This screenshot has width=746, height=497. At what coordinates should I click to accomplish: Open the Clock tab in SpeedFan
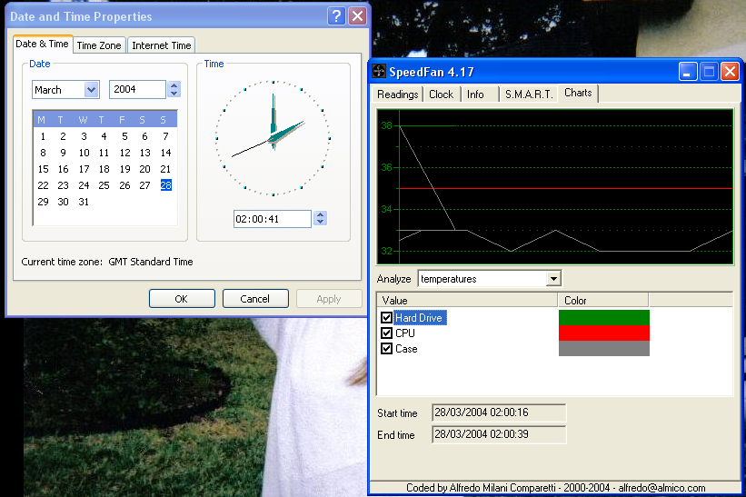[x=441, y=94]
